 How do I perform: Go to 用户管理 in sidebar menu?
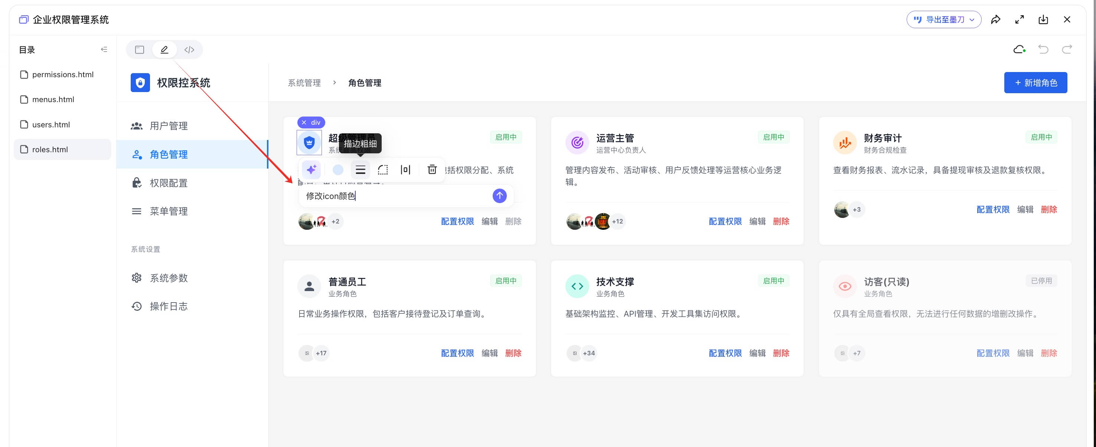pyautogui.click(x=169, y=126)
